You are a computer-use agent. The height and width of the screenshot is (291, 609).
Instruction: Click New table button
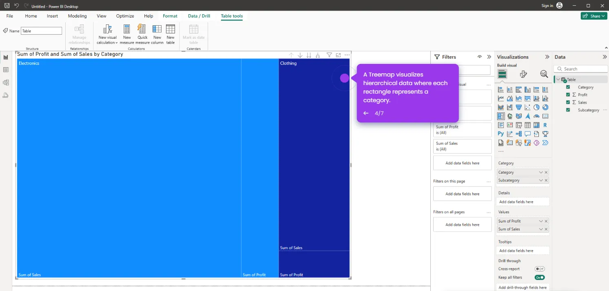pos(171,35)
